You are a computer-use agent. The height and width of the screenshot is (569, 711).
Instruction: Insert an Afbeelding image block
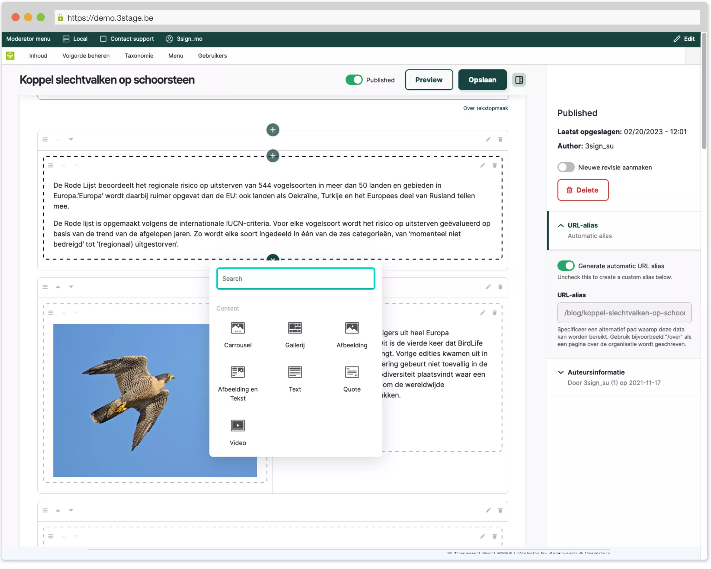[x=352, y=328]
